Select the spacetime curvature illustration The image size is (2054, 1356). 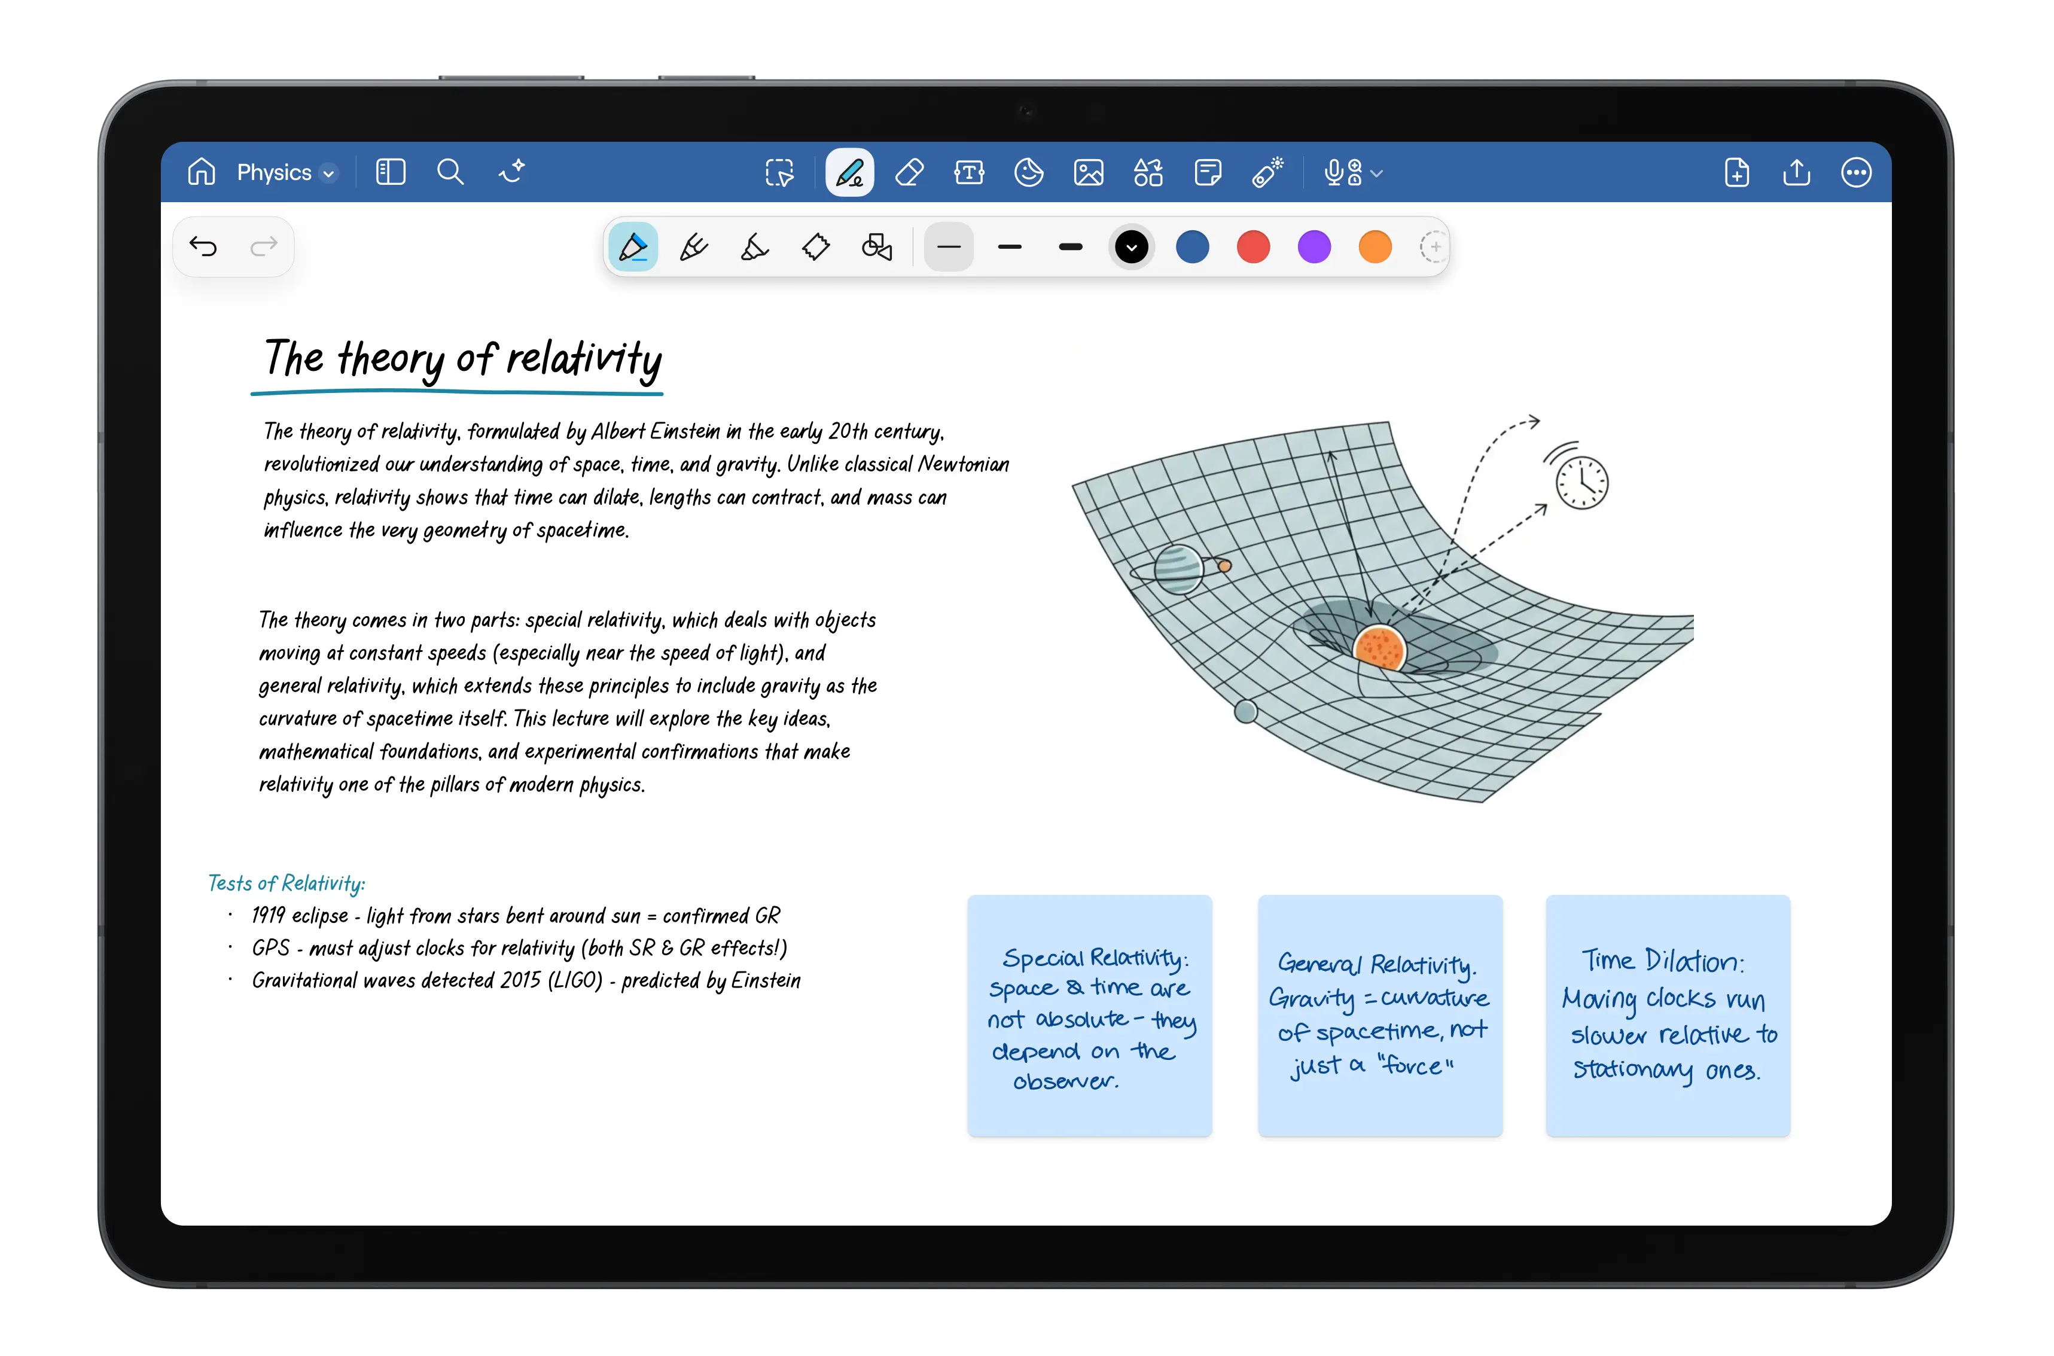[x=1382, y=610]
